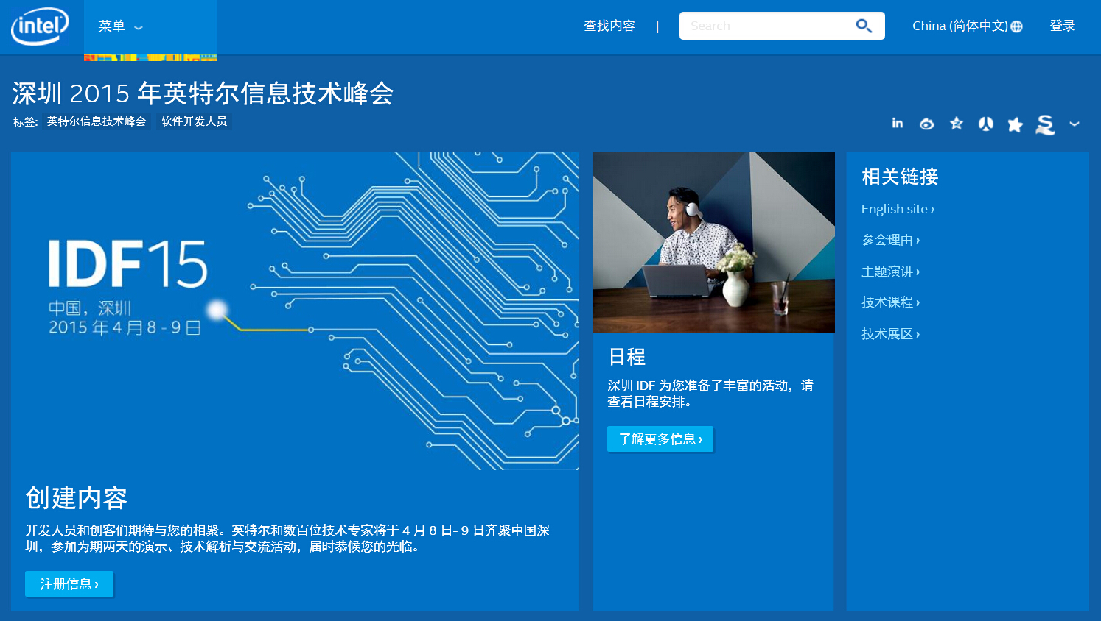Open the 技术课程 link
This screenshot has height=621, width=1101.
(890, 302)
